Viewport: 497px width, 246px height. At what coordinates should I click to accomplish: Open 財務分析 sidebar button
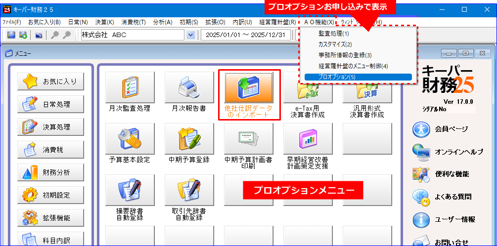click(x=50, y=172)
